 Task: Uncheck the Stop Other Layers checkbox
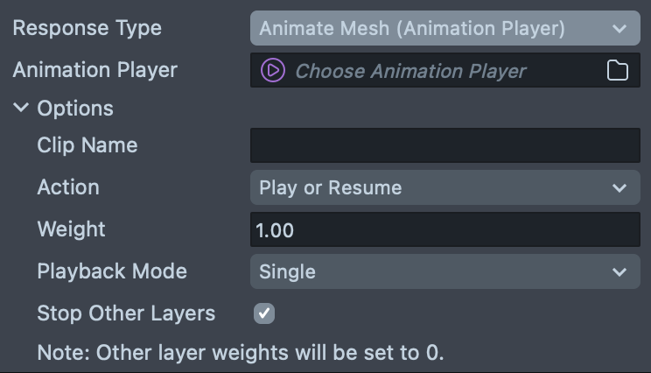coord(263,313)
